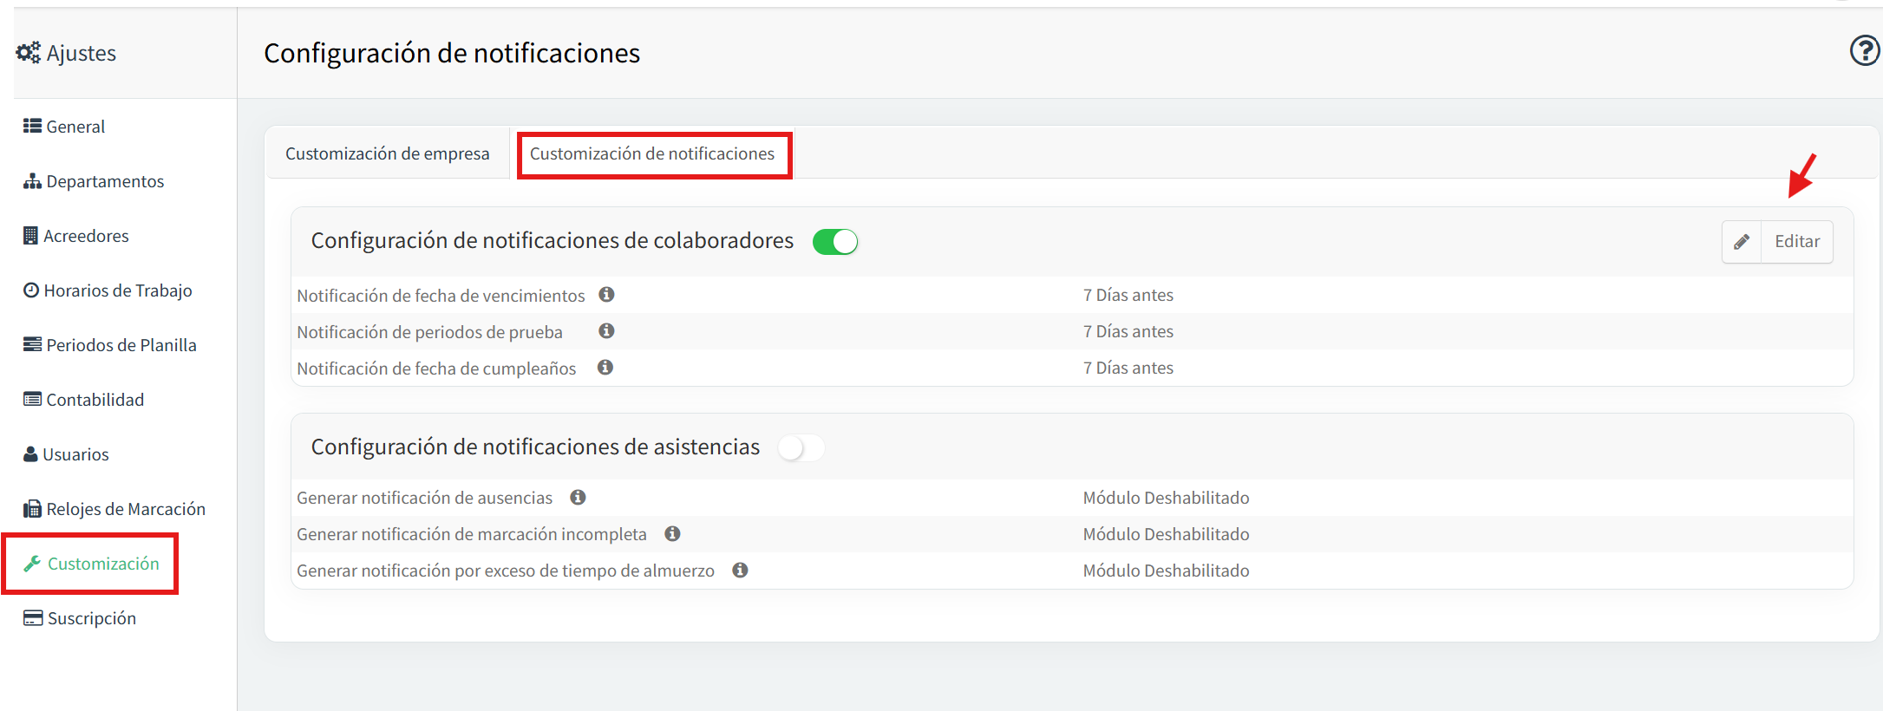Switch to Customización de empresa tab

388,153
